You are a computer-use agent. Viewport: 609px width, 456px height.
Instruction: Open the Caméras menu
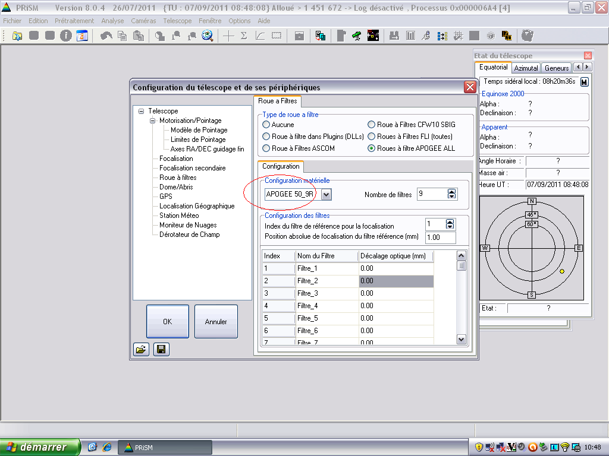click(x=143, y=21)
